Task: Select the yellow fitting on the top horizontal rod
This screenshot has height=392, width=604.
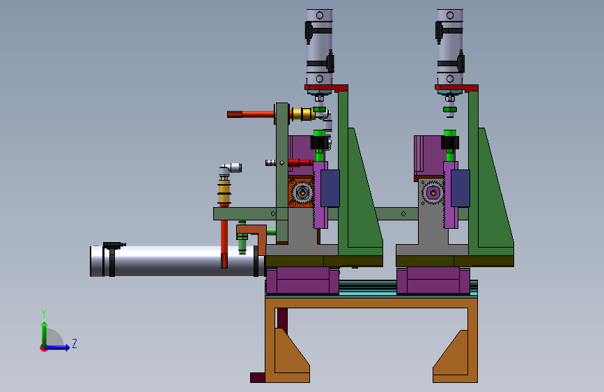Action: tap(302, 114)
